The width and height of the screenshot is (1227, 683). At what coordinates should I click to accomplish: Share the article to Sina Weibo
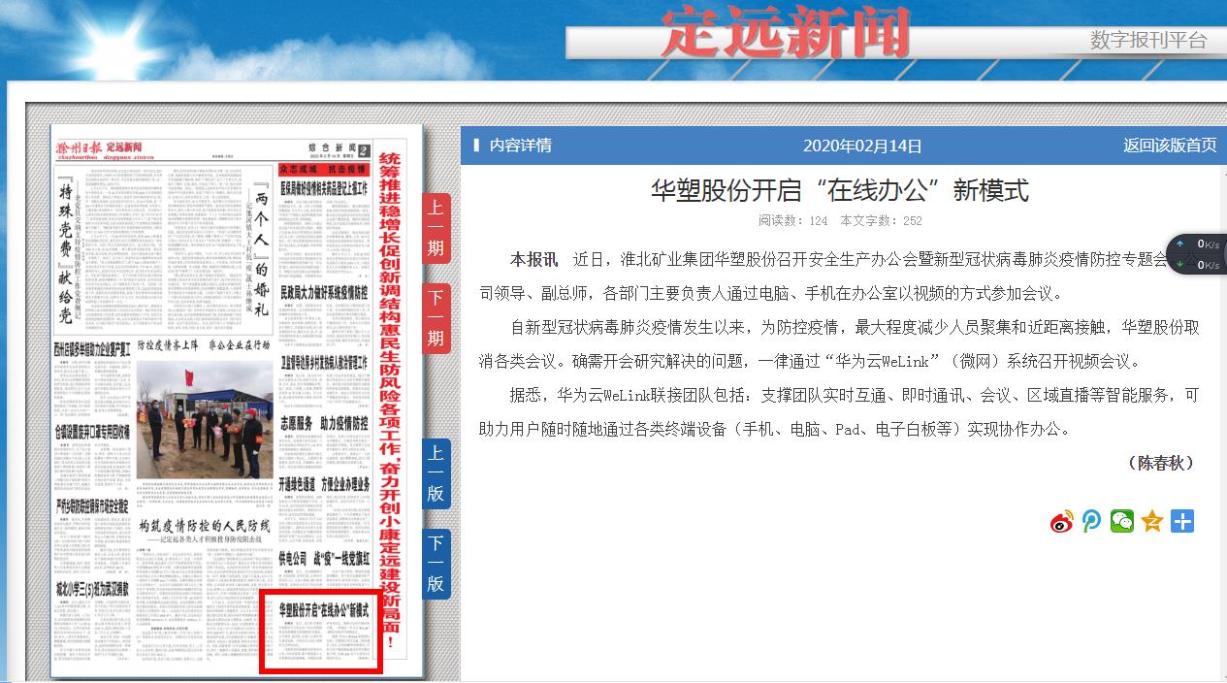[1062, 522]
